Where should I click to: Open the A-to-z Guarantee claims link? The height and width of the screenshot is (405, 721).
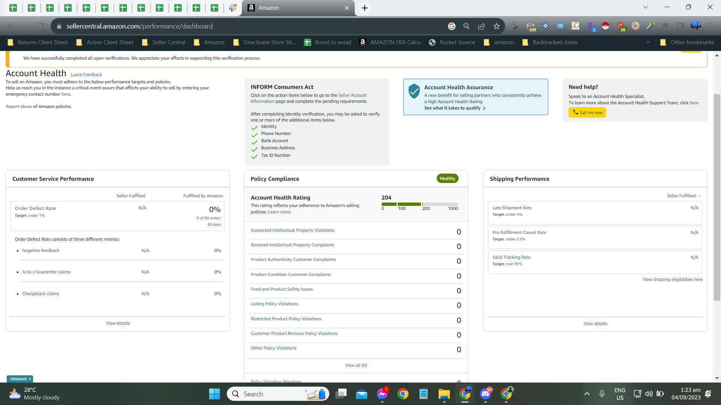(46, 272)
